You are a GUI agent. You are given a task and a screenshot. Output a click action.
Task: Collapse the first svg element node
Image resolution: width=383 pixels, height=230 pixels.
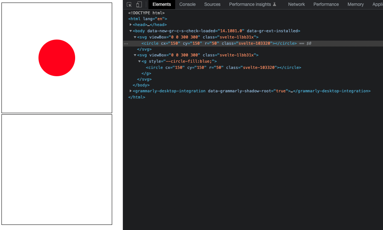click(135, 37)
